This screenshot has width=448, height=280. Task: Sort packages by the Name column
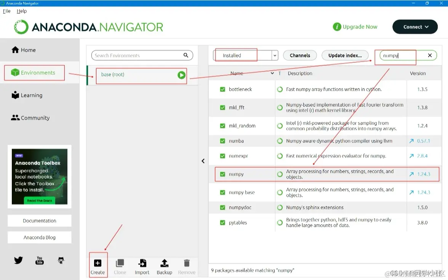[x=237, y=73]
